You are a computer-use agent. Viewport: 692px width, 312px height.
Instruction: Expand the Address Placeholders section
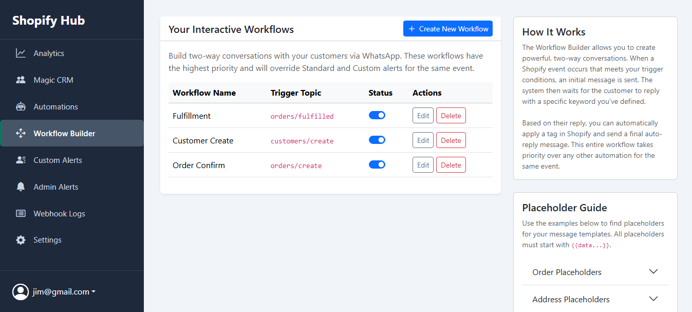[595, 299]
